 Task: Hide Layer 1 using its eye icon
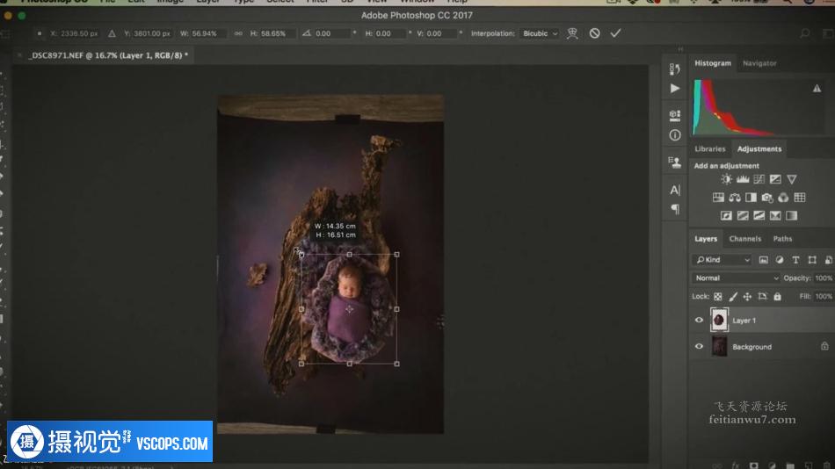click(699, 320)
